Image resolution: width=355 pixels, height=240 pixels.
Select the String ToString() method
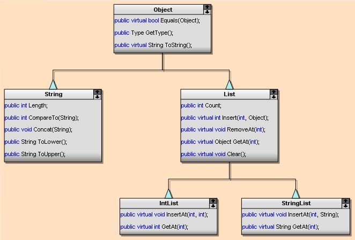pyautogui.click(x=153, y=45)
